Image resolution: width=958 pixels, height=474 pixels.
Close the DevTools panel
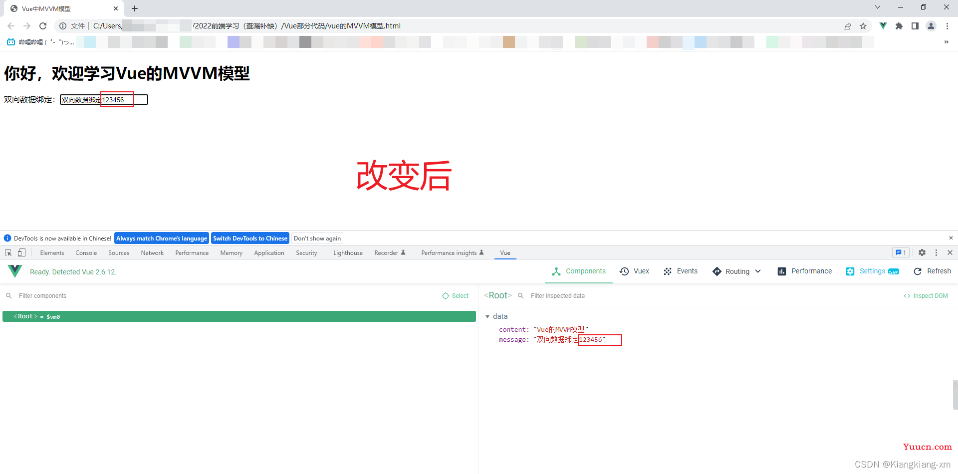950,252
